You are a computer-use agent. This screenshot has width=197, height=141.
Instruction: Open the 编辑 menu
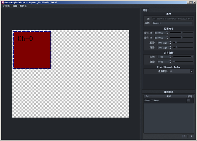tap(15, 6)
